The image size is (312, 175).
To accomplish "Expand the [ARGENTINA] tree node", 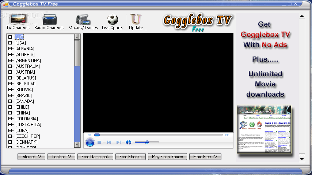I will pos(10,61).
